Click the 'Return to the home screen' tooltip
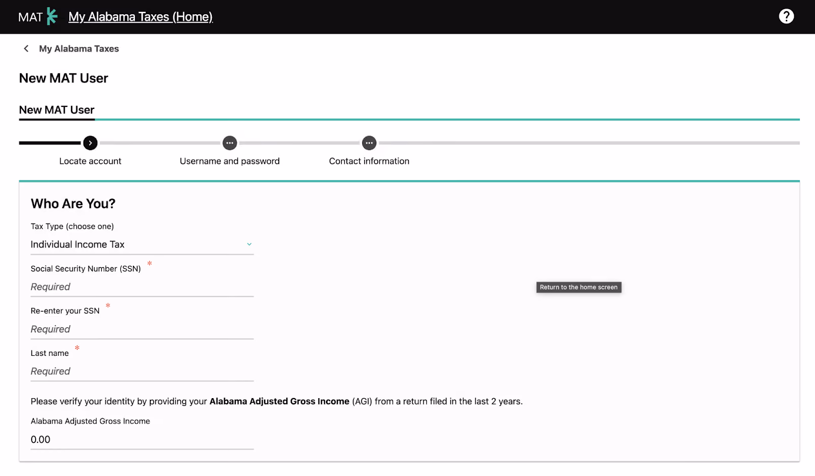The height and width of the screenshot is (476, 815). tap(579, 288)
